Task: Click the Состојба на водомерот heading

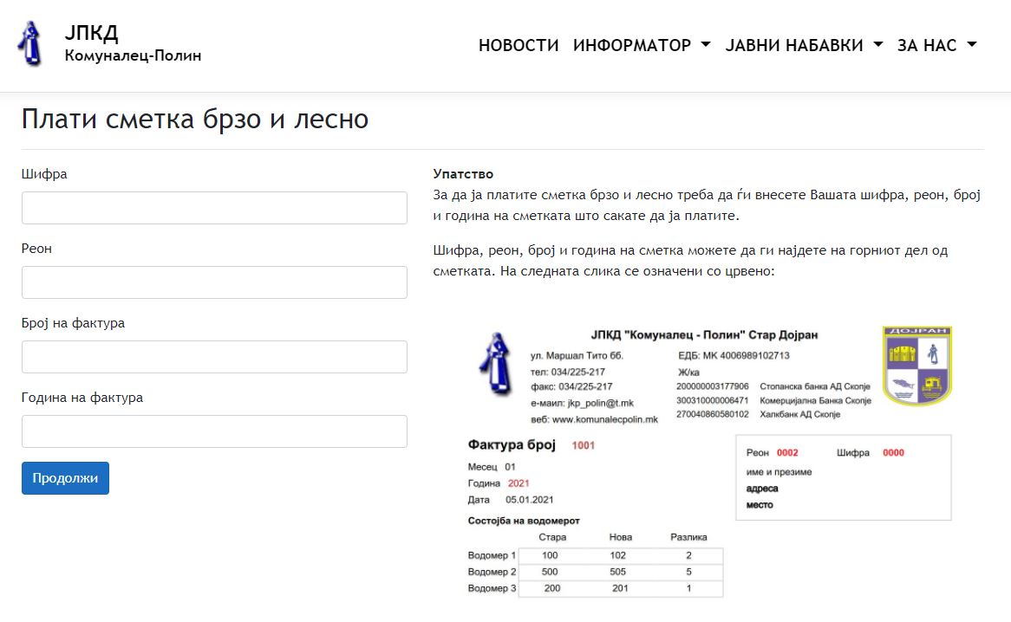Action: tap(524, 521)
